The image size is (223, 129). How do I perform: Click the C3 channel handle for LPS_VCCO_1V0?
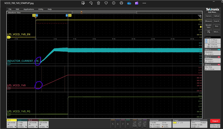pyautogui.click(x=9, y=88)
